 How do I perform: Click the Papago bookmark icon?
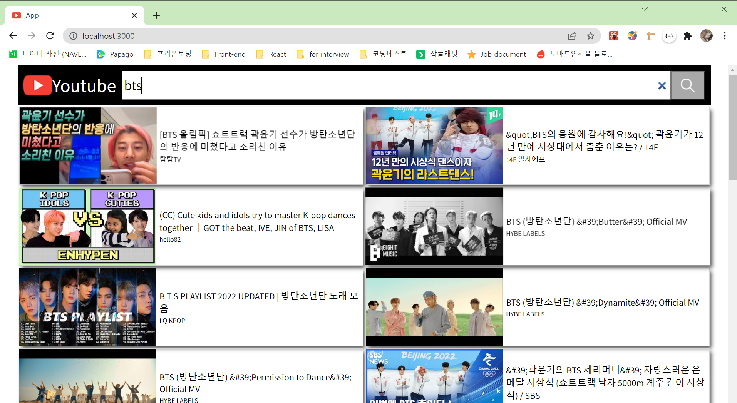pyautogui.click(x=101, y=54)
